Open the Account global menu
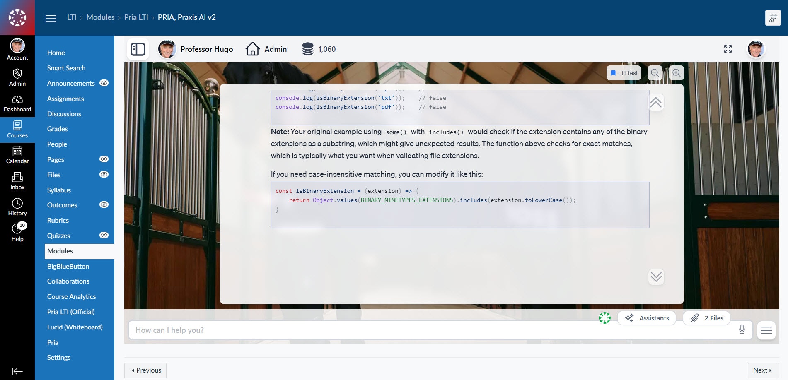Screen dimensions: 788x380 click(17, 49)
